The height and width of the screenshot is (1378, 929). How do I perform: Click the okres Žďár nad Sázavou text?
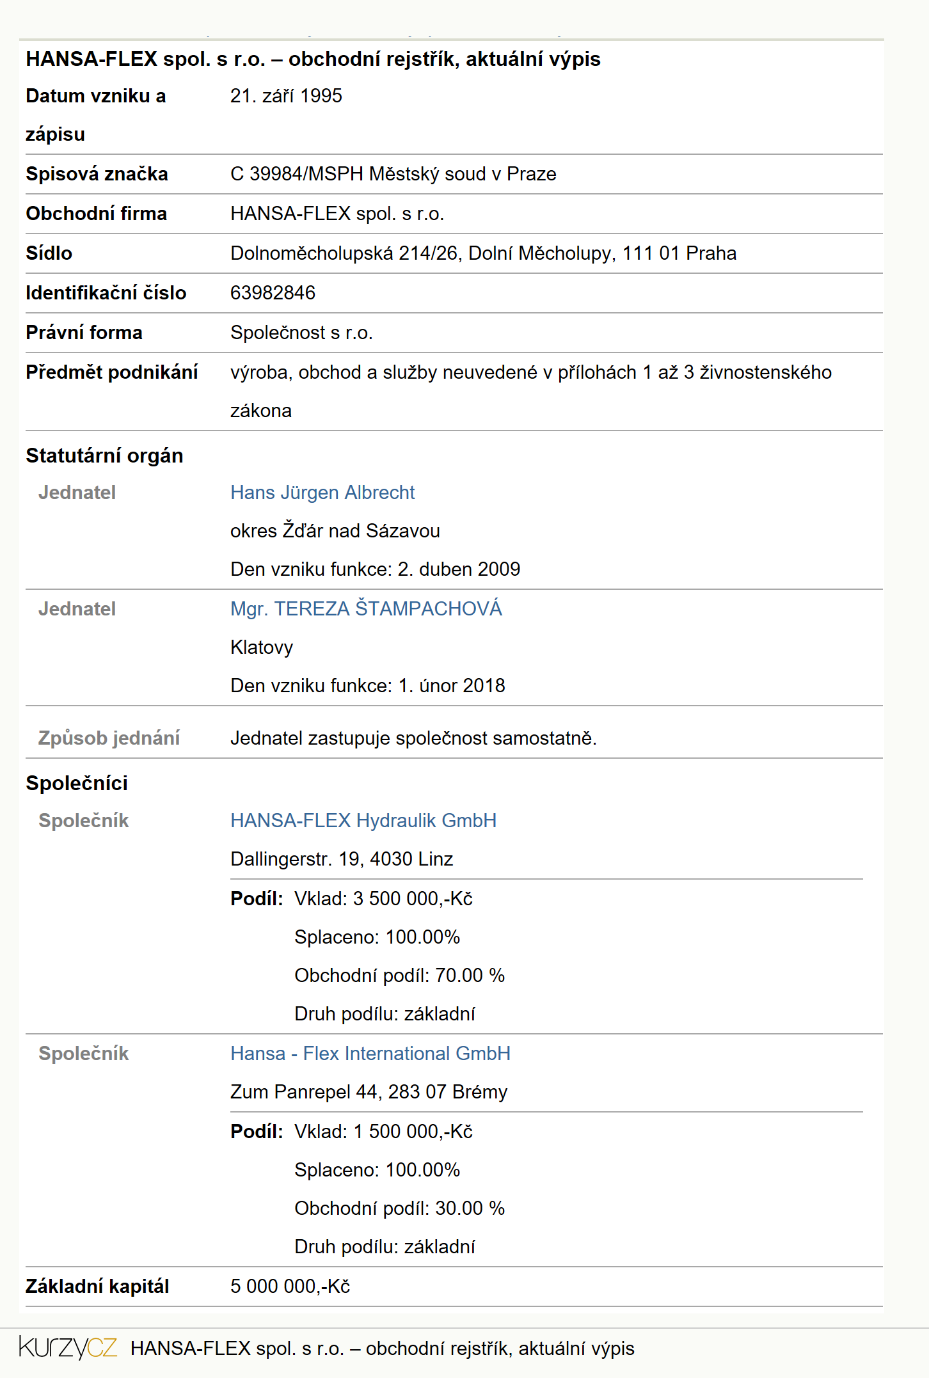click(335, 531)
